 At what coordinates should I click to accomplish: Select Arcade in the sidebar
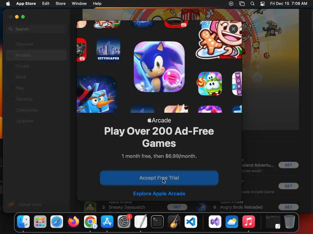(x=36, y=55)
